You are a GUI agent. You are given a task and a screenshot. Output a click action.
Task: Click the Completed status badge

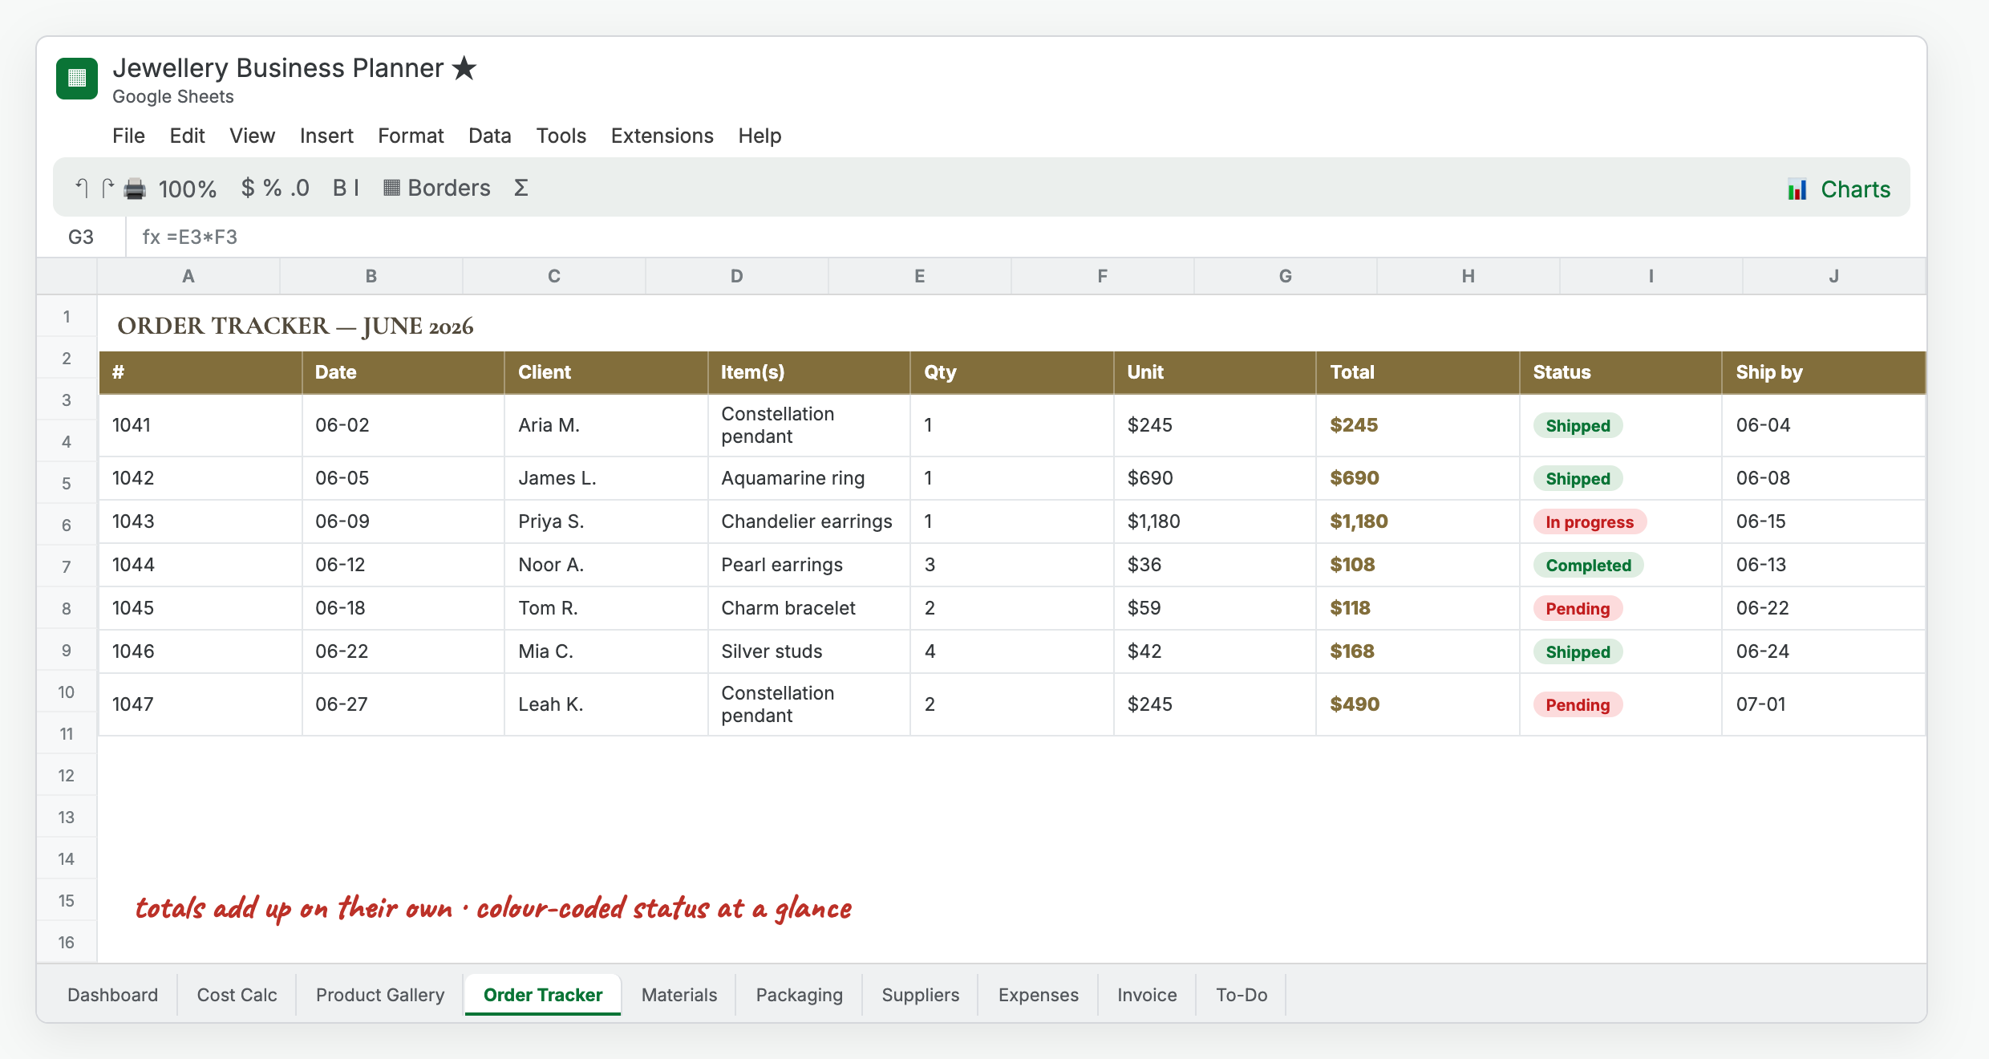[x=1588, y=565]
